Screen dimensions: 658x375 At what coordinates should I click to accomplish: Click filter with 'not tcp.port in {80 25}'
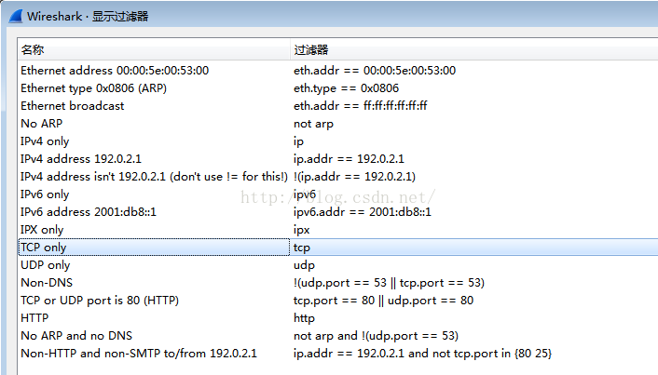point(422,354)
